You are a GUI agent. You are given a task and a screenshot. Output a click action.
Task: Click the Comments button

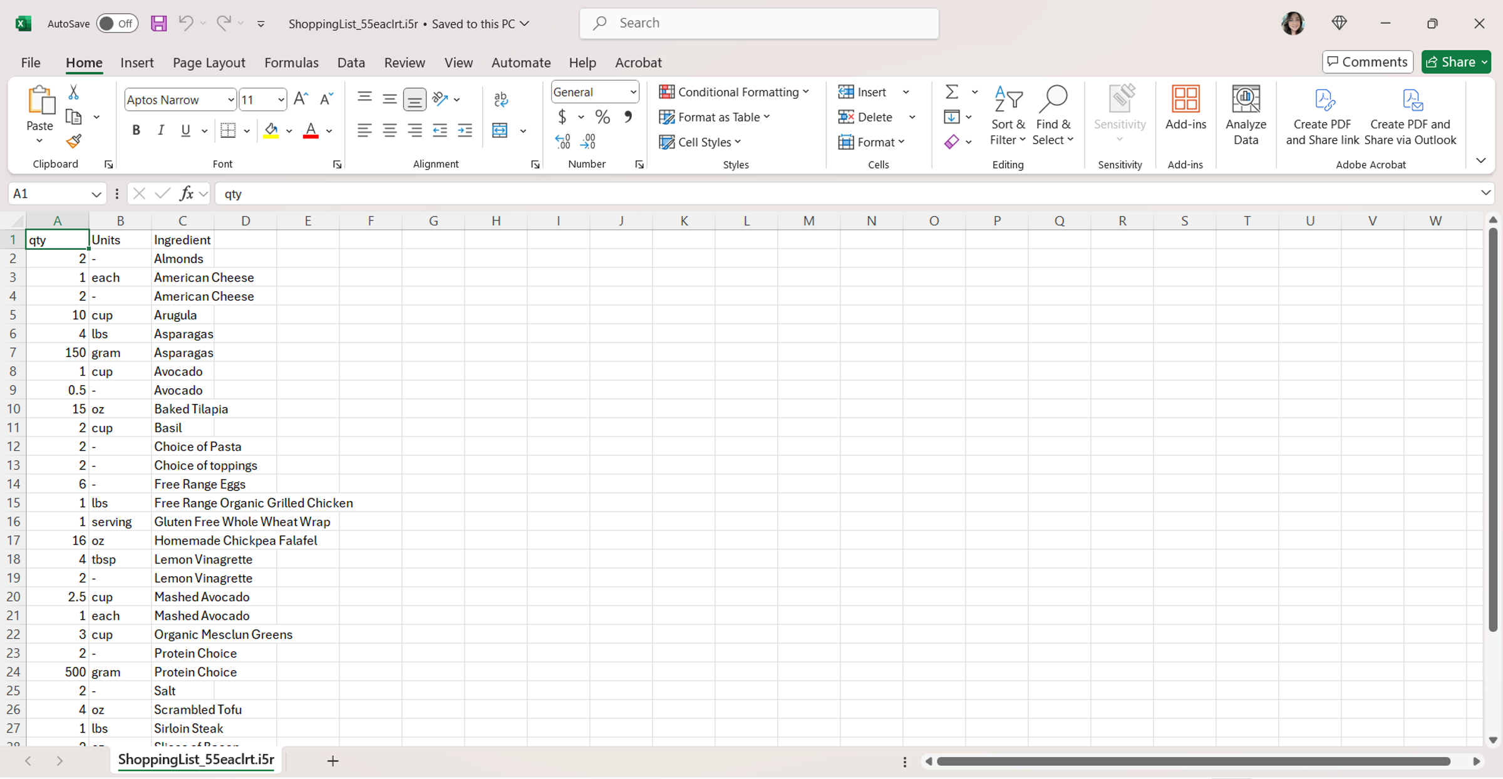(x=1367, y=62)
